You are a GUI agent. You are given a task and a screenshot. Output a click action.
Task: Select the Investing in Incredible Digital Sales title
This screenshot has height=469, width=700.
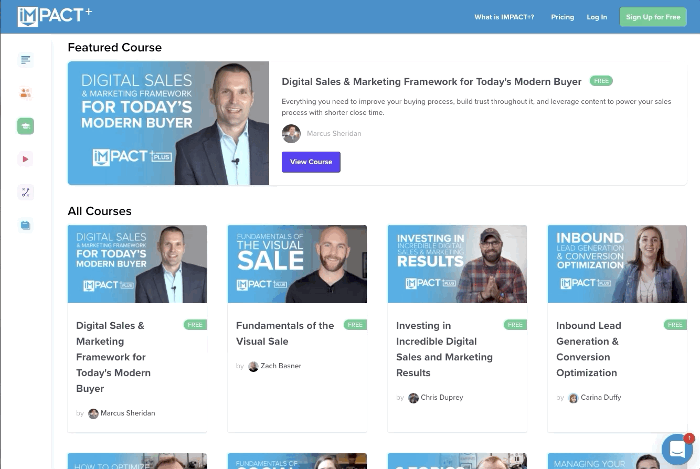(444, 349)
